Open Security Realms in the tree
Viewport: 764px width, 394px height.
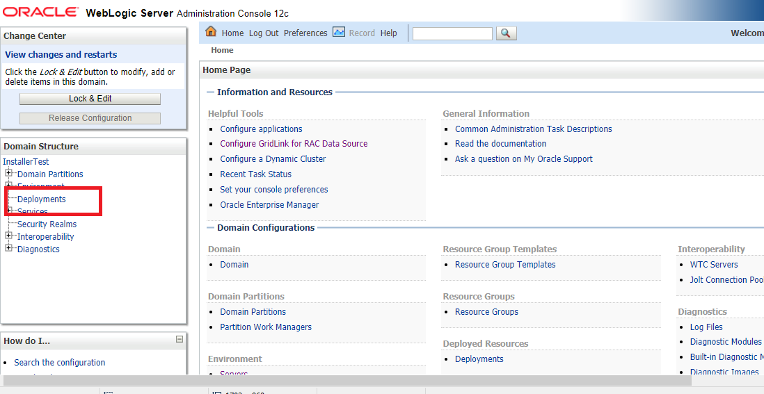tap(47, 224)
